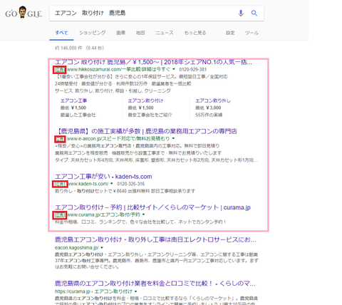This screenshot has height=305, width=342.
Task: Open result 鹿児島エアコン取り付け・取り外し工事は南日エレクトロサービス
Action: (x=155, y=239)
